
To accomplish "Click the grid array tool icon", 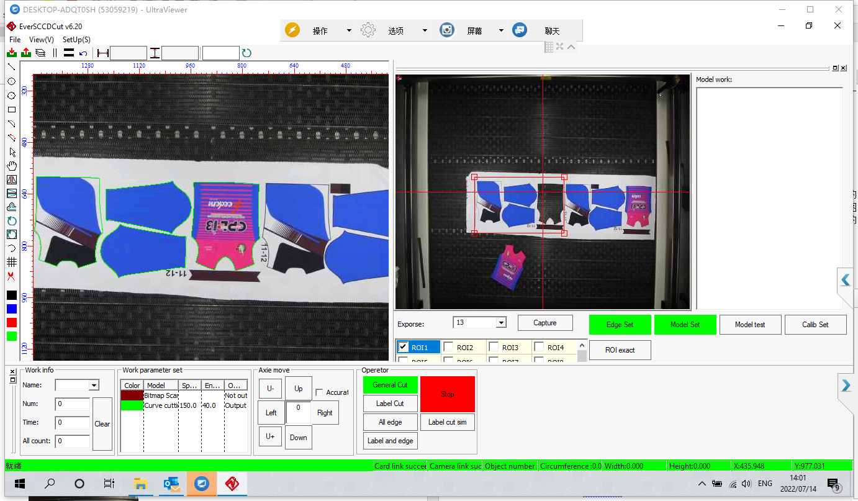I will 11,262.
